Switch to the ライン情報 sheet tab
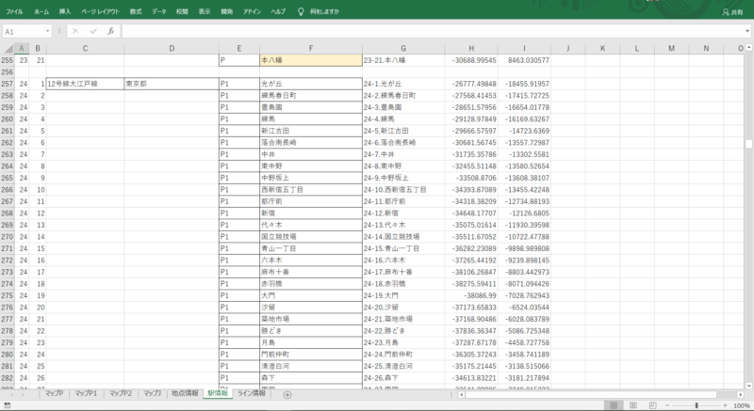Image resolution: width=754 pixels, height=411 pixels. click(251, 394)
